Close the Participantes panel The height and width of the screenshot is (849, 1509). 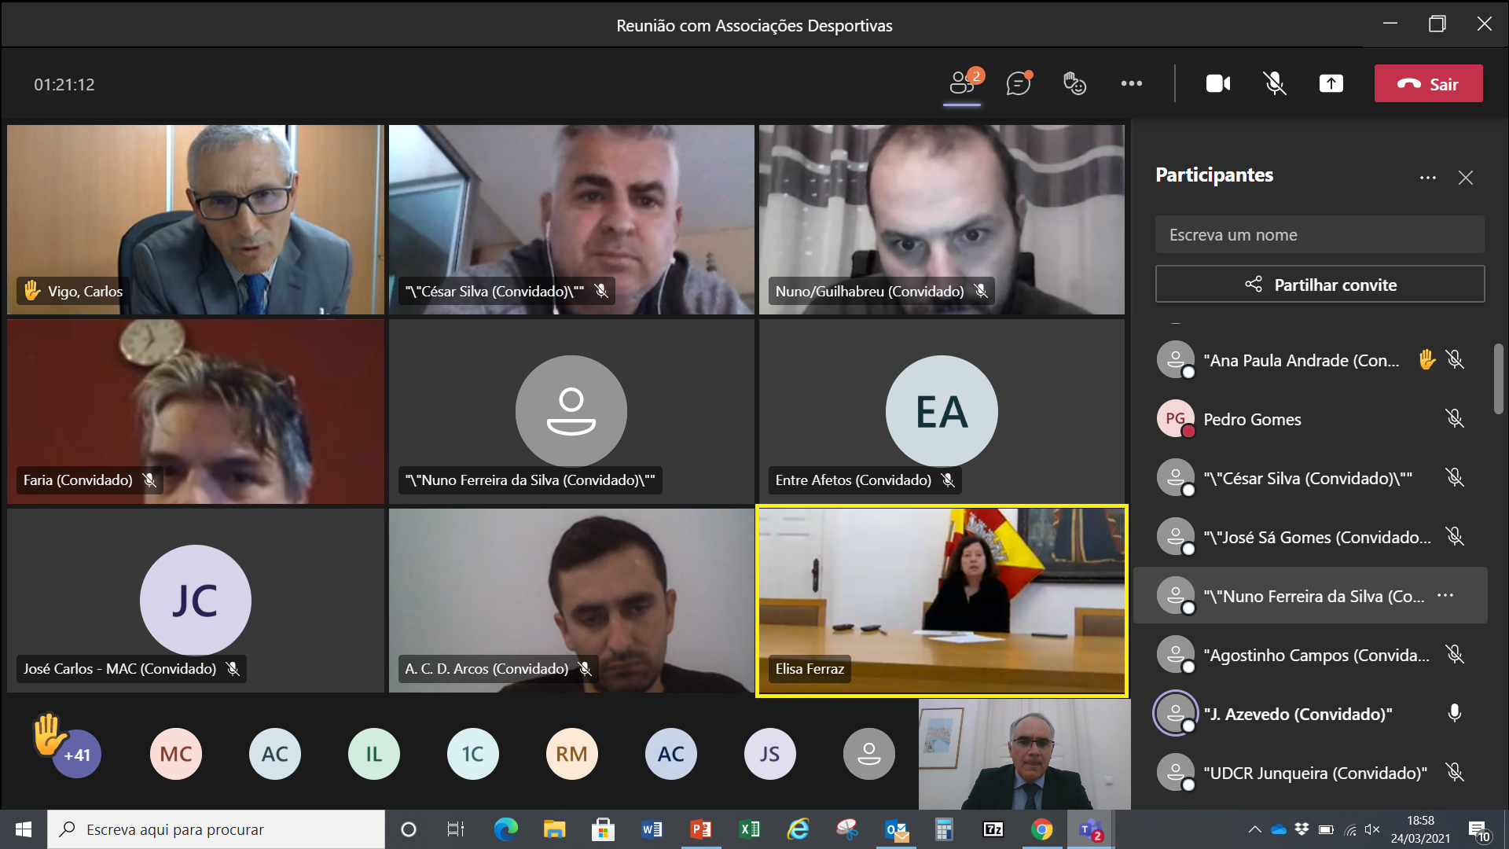1466,178
